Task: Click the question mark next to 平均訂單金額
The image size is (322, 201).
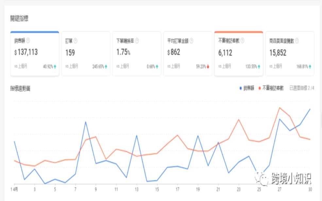Action: coord(192,41)
